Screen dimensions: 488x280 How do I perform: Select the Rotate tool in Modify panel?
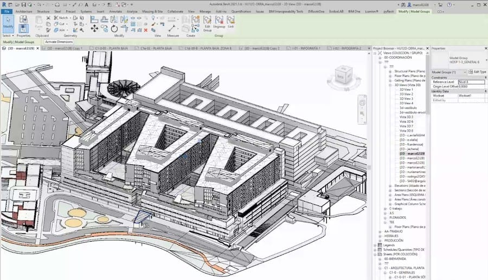[x=114, y=28]
